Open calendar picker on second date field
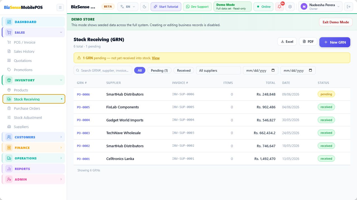 (x=310, y=70)
